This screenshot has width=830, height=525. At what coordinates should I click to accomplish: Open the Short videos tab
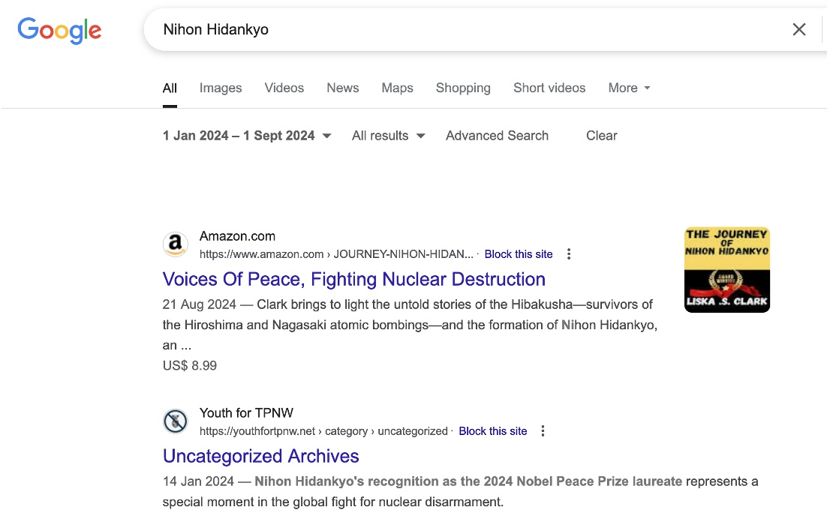click(549, 88)
